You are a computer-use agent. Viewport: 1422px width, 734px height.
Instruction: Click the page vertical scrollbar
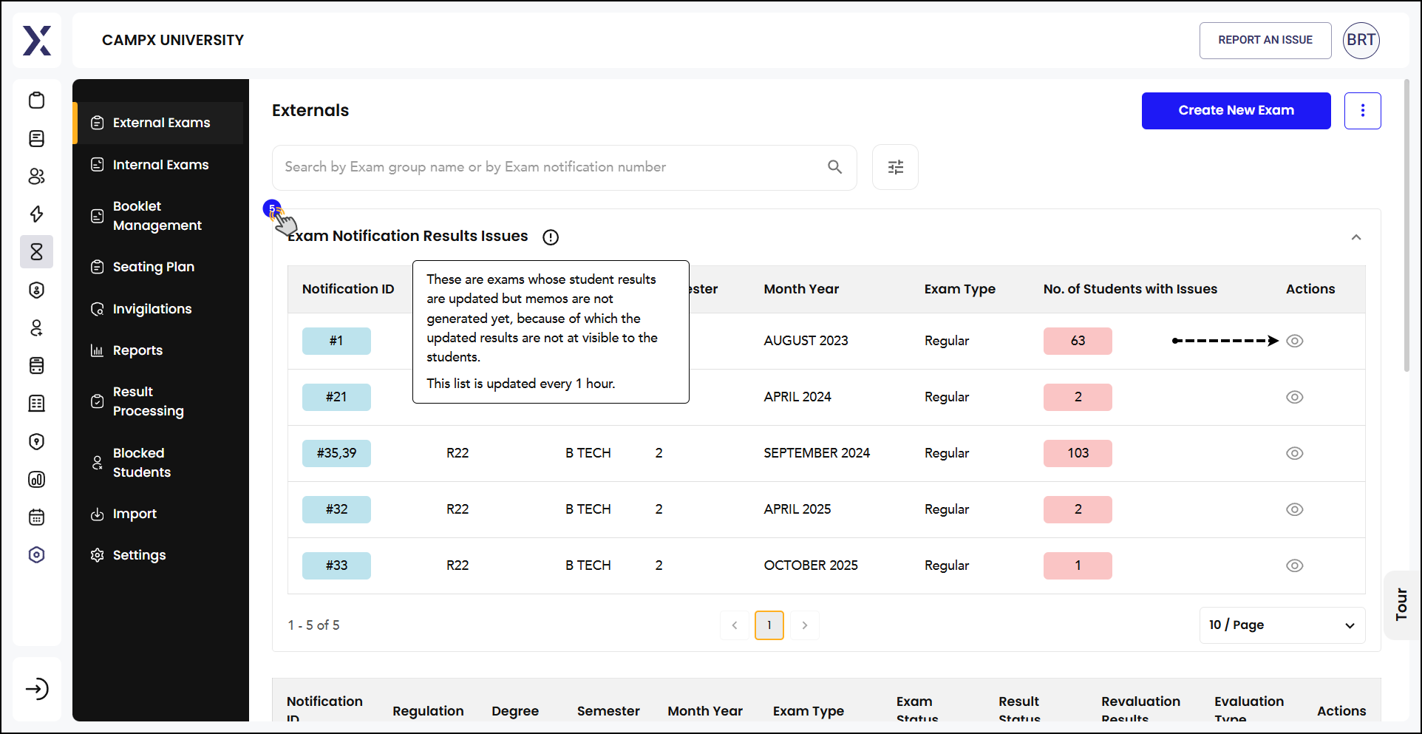pyautogui.click(x=1406, y=225)
